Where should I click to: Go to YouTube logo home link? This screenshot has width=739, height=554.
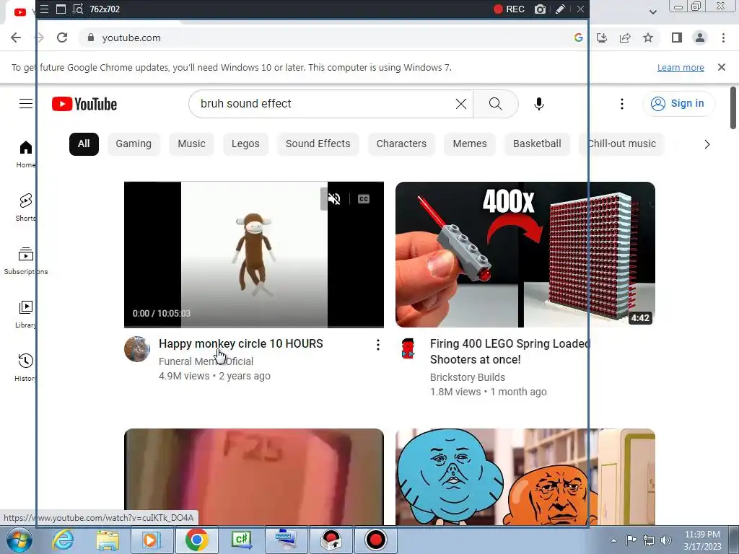84,104
